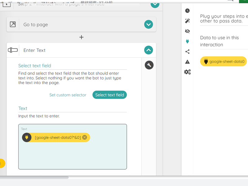The height and width of the screenshot is (186, 248).
Task: Click the horizontal scrollbar at bottom
Action: (34, 177)
